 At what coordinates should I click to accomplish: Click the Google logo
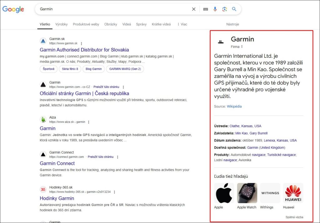[x=13, y=9]
